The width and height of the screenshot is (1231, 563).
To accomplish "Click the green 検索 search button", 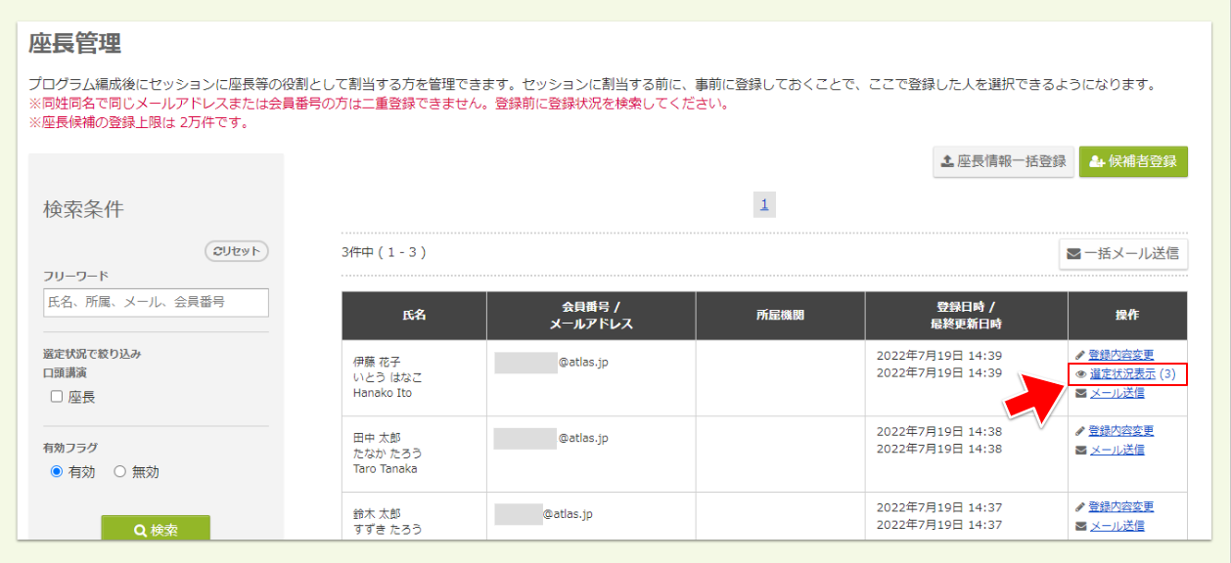I will click(x=156, y=530).
